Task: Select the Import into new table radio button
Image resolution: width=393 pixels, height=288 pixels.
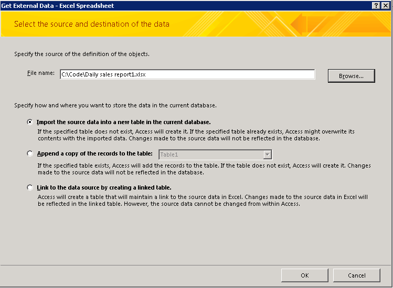Action: pos(30,122)
